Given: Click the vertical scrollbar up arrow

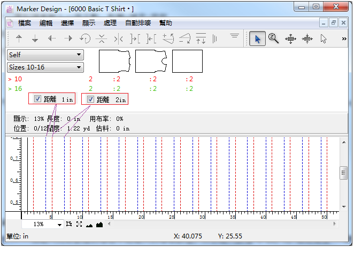Looking at the screenshot, I should coord(344,142).
